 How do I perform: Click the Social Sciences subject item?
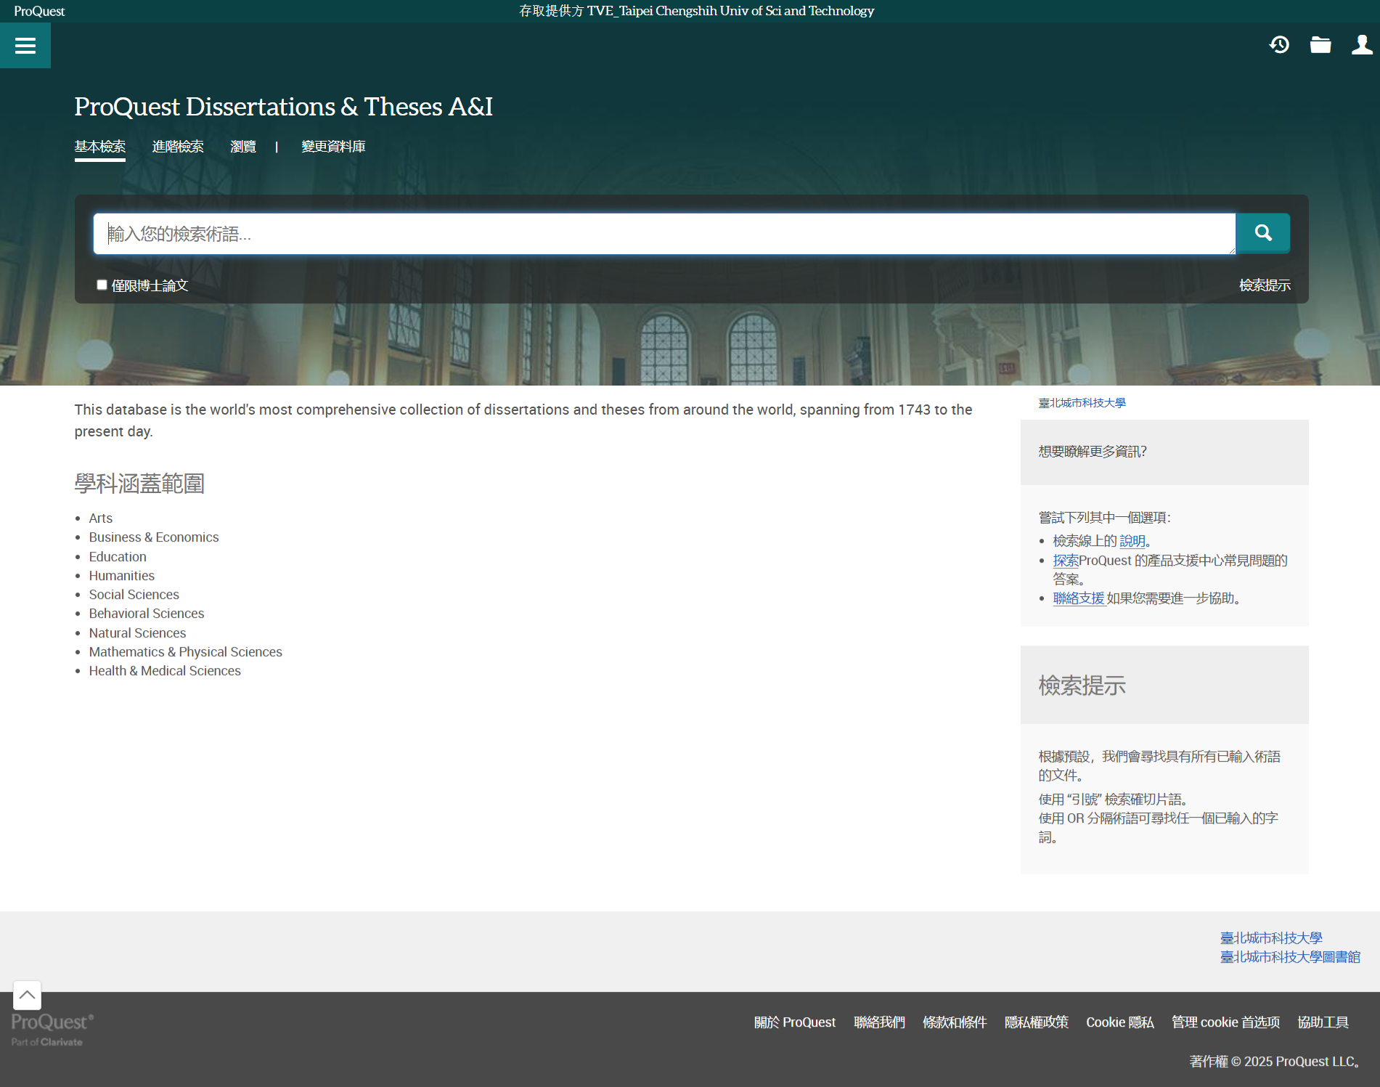(x=134, y=595)
